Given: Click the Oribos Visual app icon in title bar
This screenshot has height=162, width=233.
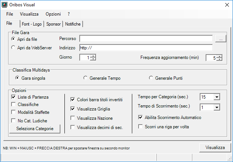Looking at the screenshot, I should click(x=4, y=5).
